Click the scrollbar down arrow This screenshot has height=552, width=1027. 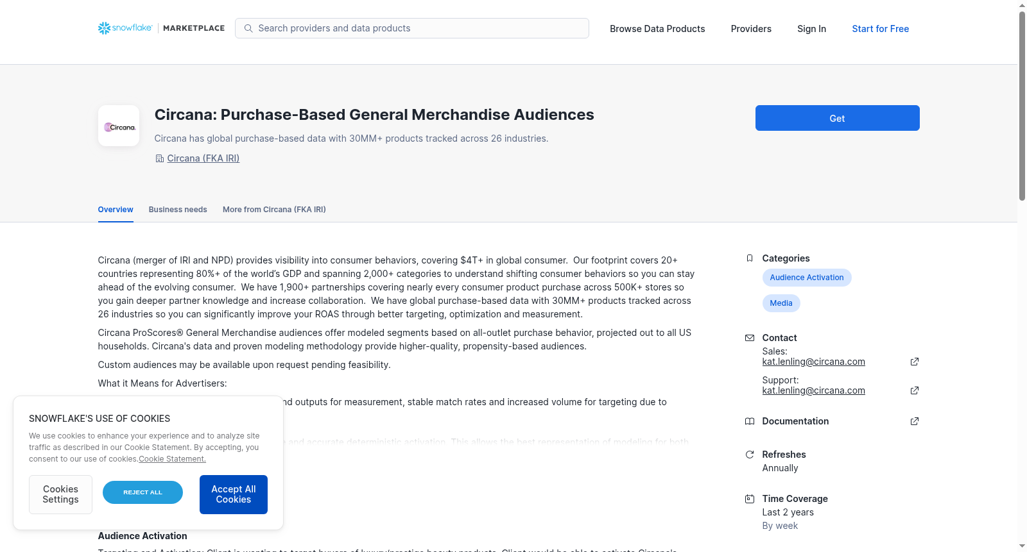[x=1022, y=546]
